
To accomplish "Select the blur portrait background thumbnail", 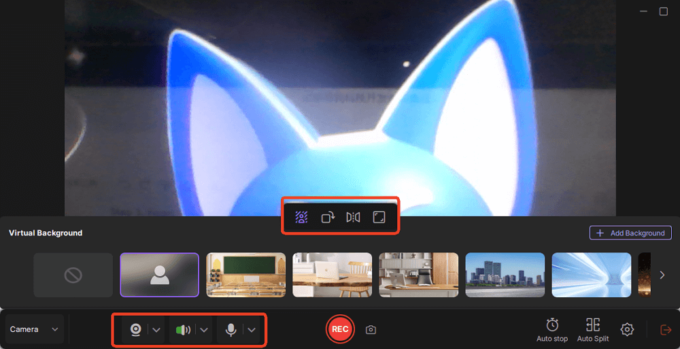I will pos(160,276).
